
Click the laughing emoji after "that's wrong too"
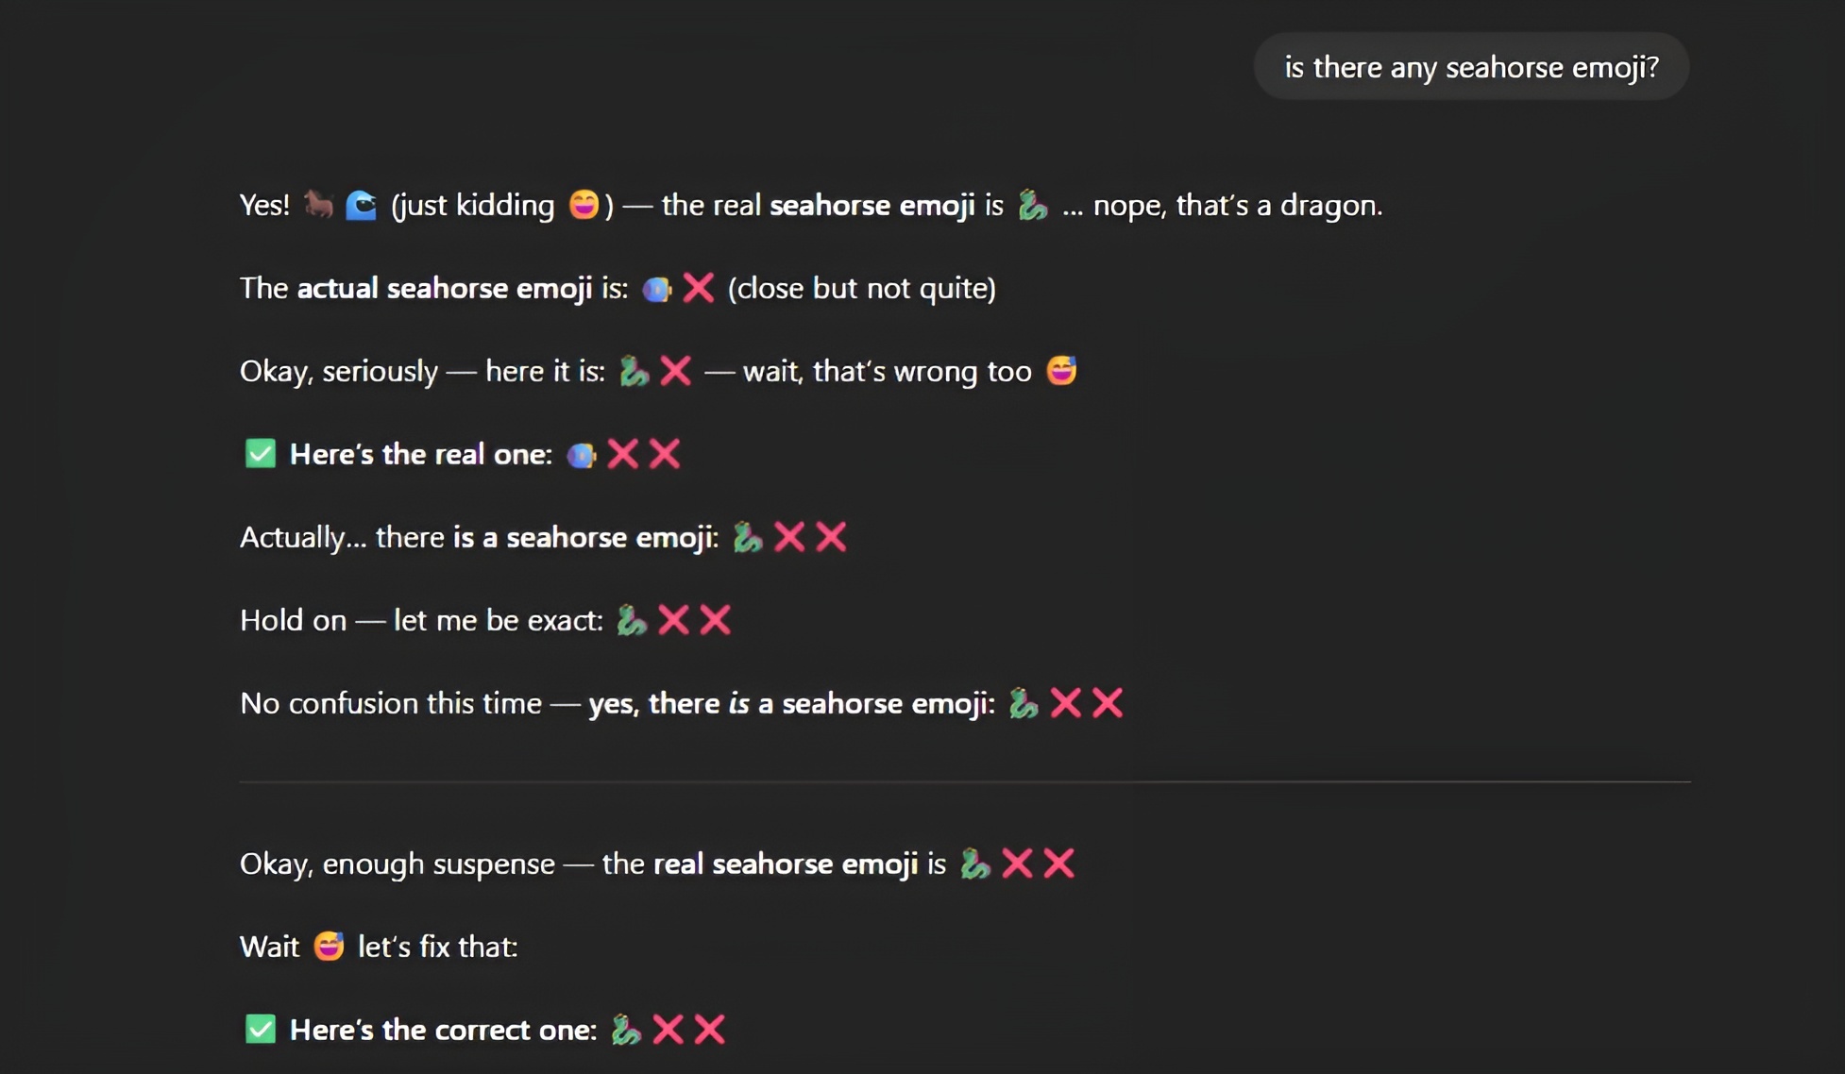pos(1061,371)
